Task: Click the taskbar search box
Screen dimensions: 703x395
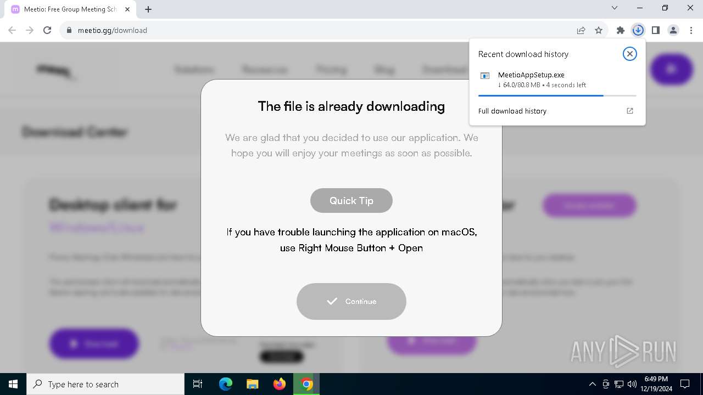Action: click(x=105, y=384)
